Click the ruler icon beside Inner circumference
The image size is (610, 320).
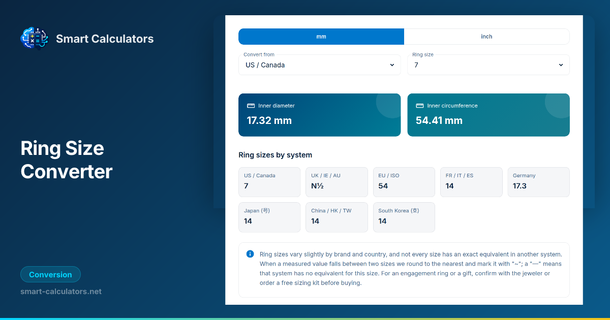point(419,106)
